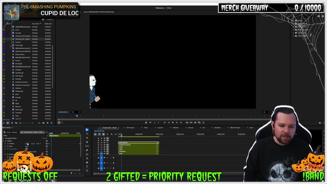Toggle snap magnet in timeline

[x=99, y=134]
